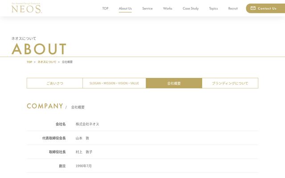Click the name 山本 敦
This screenshot has height=178, width=285.
[82, 138]
